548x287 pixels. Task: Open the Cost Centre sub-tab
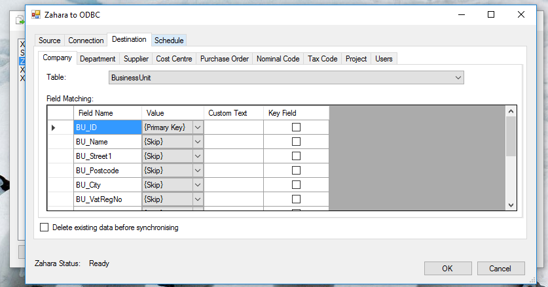pyautogui.click(x=174, y=59)
